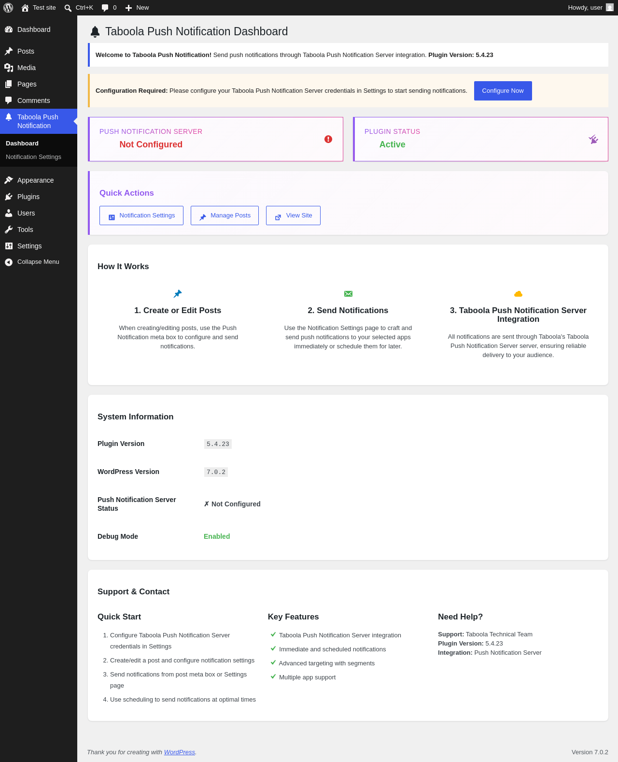The width and height of the screenshot is (618, 762).
Task: Open search via the magnifier icon
Action: coord(68,8)
